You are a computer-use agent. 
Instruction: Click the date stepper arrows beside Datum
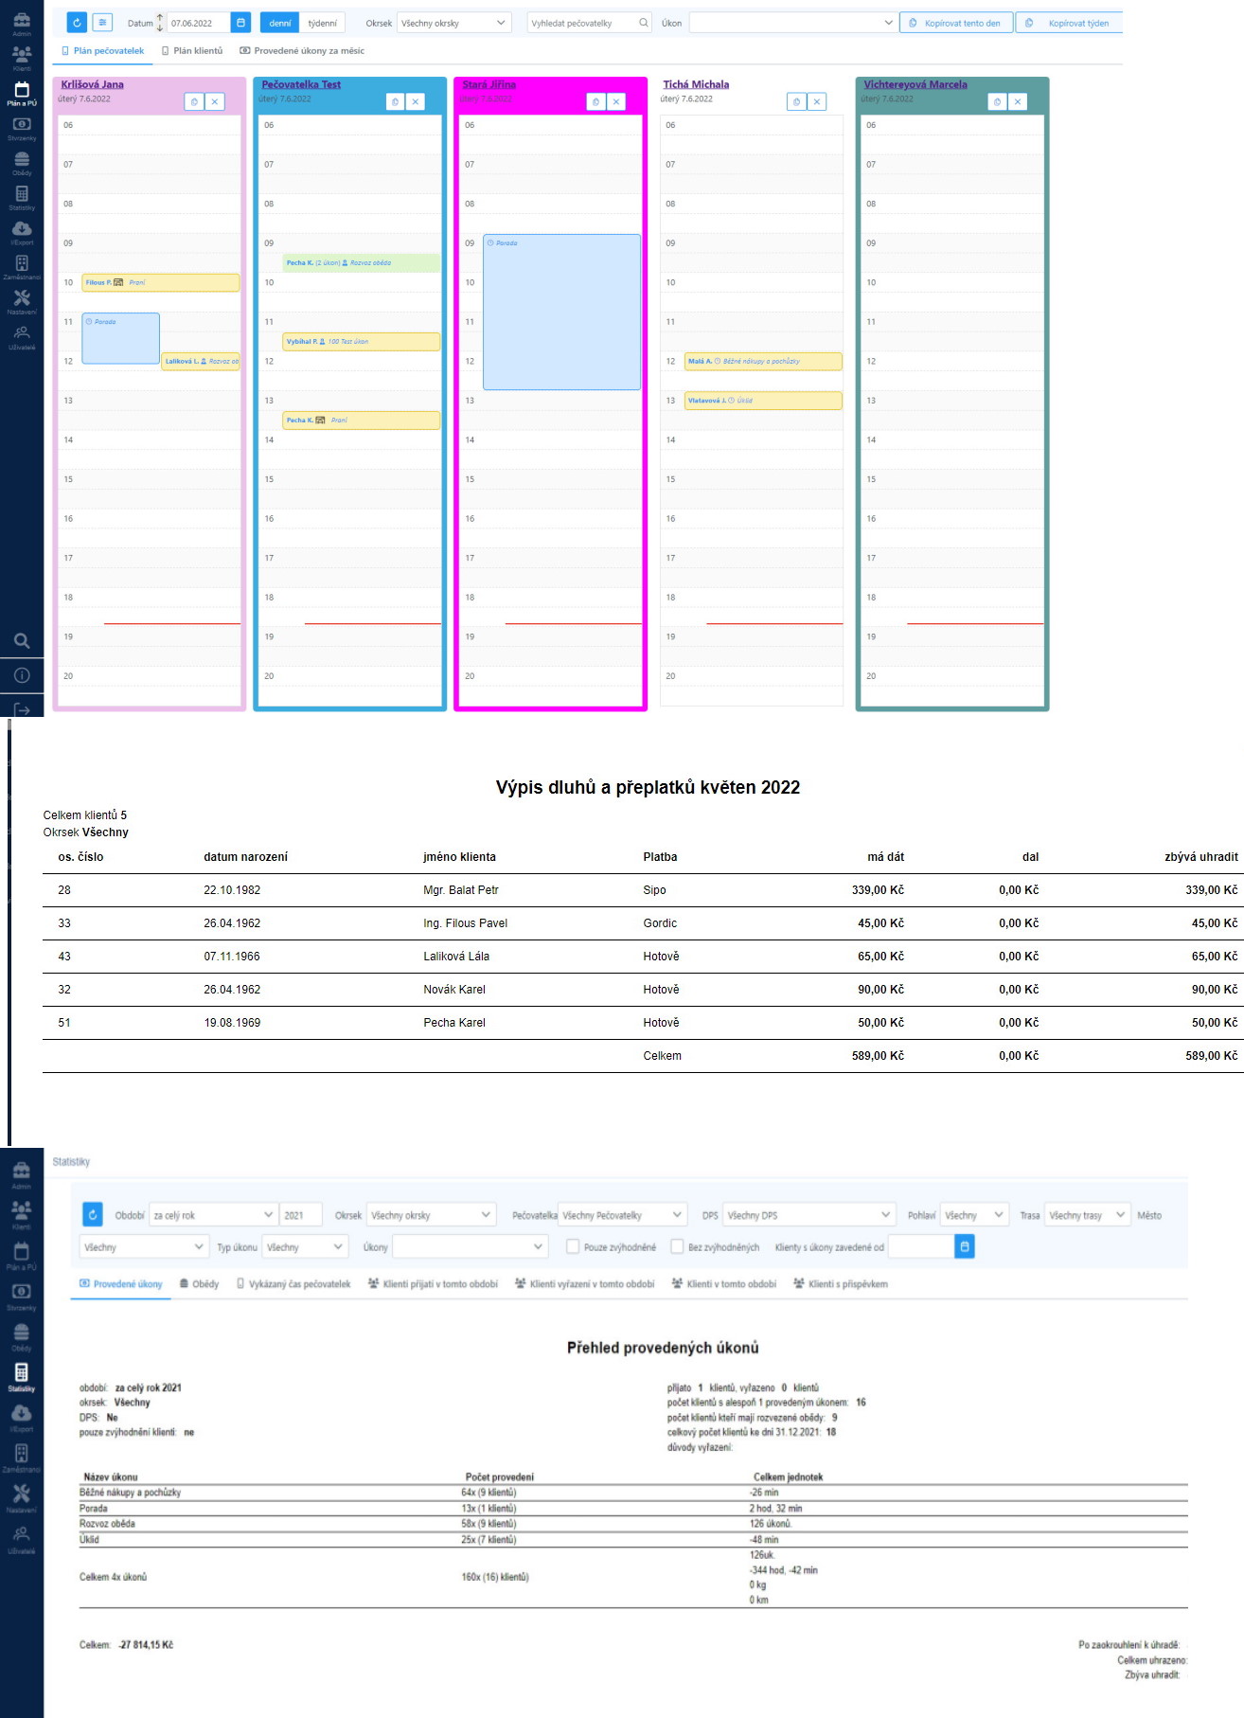(160, 23)
